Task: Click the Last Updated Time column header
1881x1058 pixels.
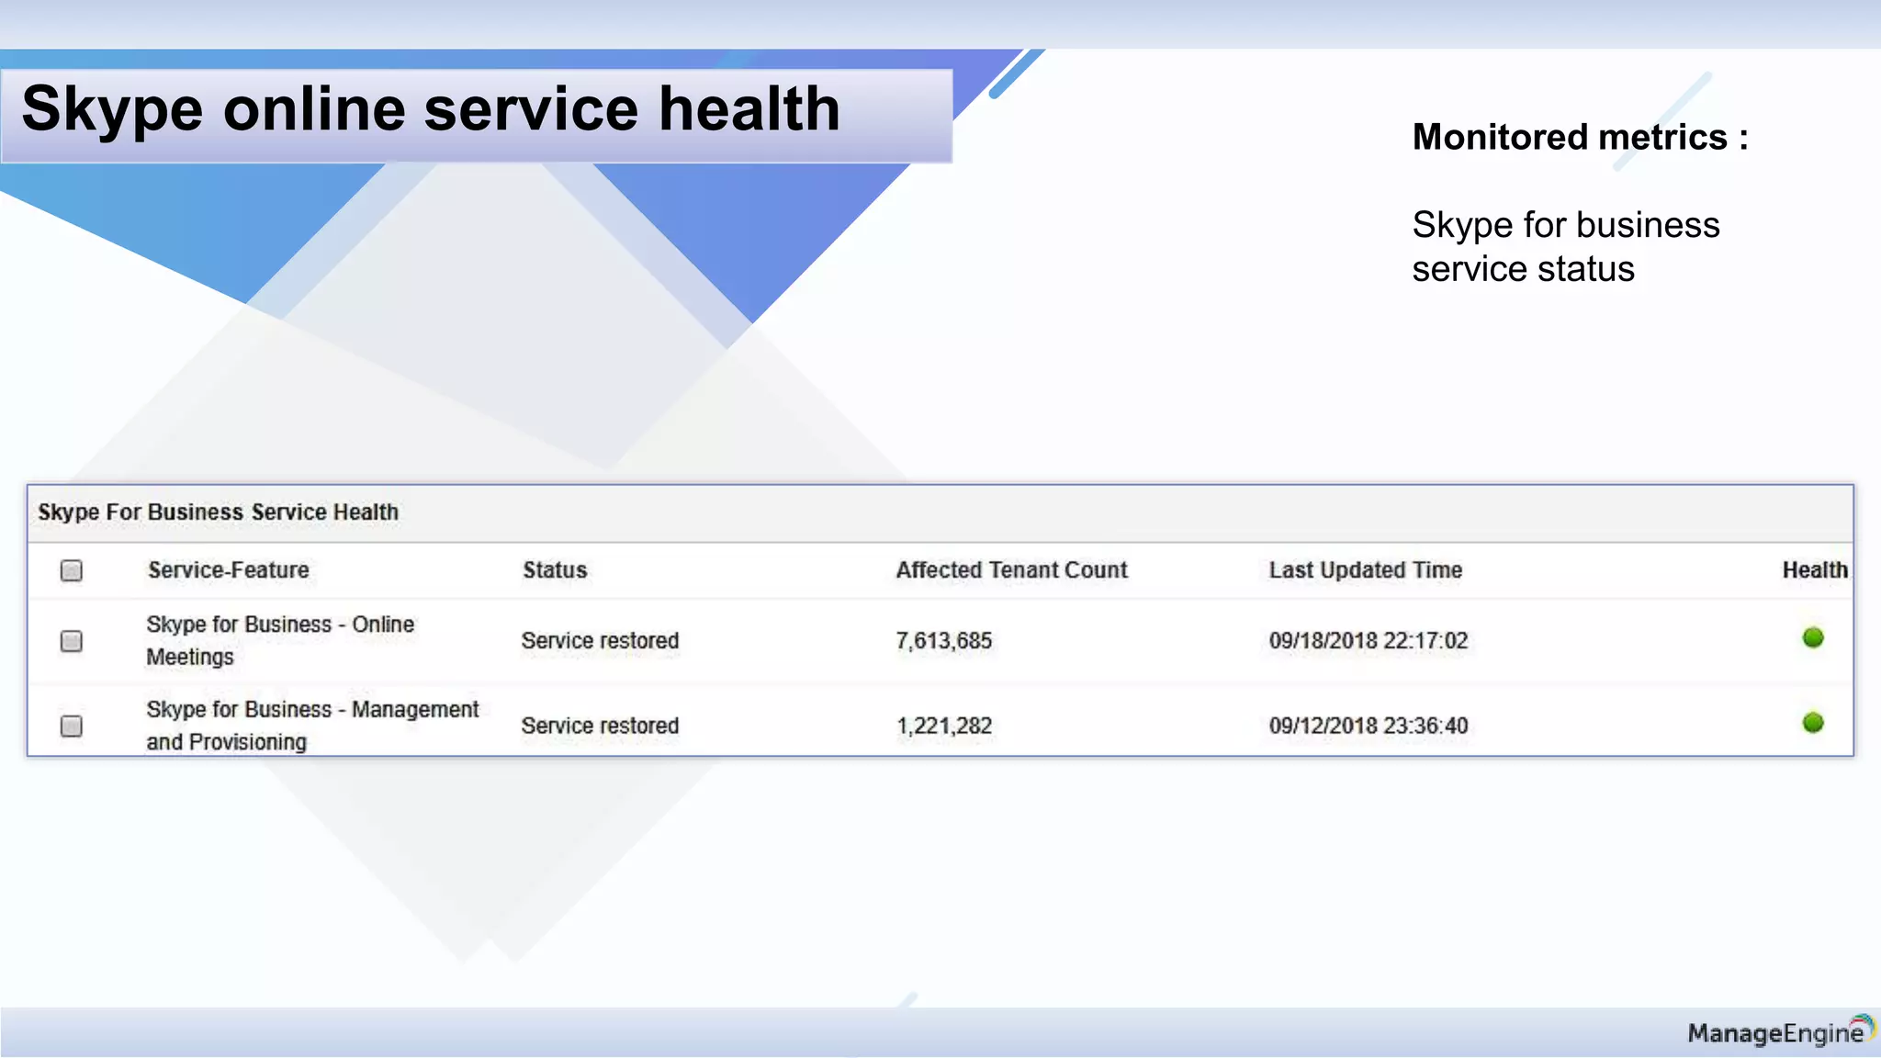Action: (1366, 570)
